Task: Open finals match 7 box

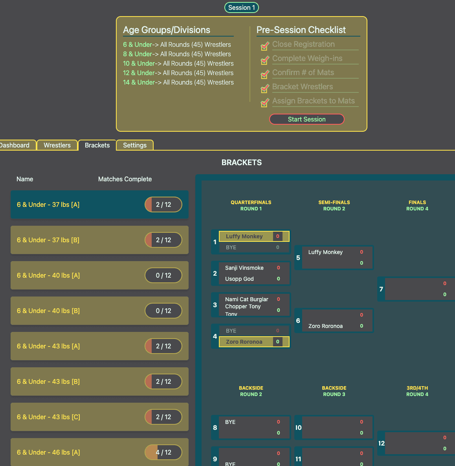Action: [x=416, y=289]
